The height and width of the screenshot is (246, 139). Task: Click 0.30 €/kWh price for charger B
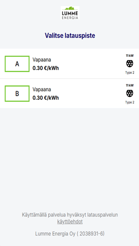46,98
